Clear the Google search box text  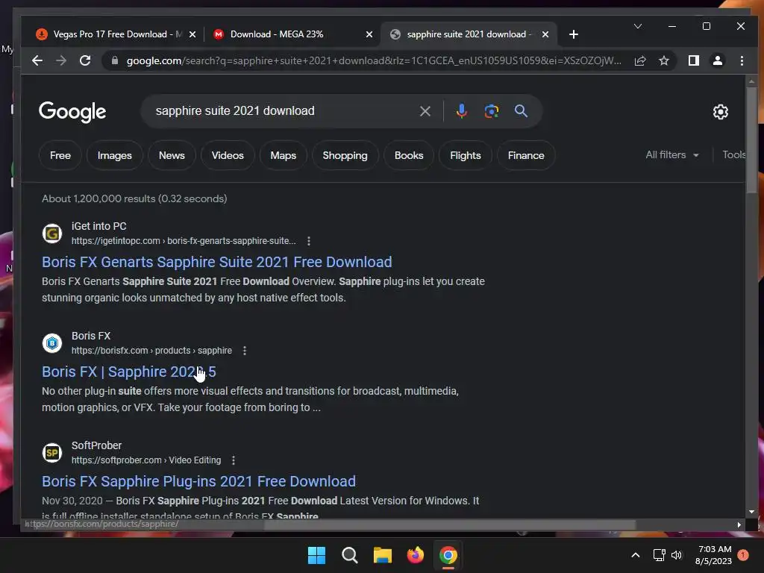tap(425, 111)
